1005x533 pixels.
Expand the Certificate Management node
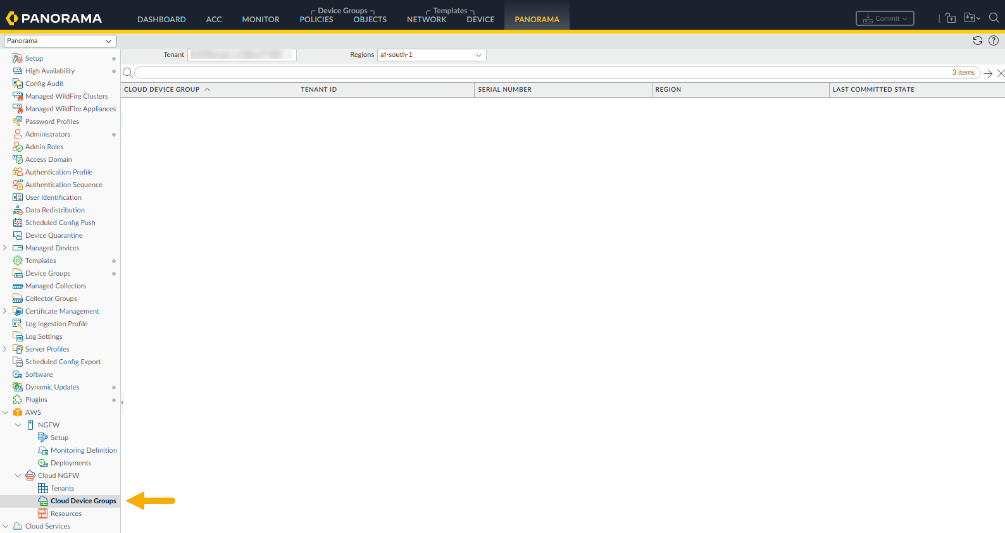tap(5, 311)
